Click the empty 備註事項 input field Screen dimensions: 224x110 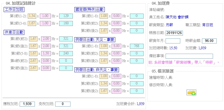click(x=189, y=56)
